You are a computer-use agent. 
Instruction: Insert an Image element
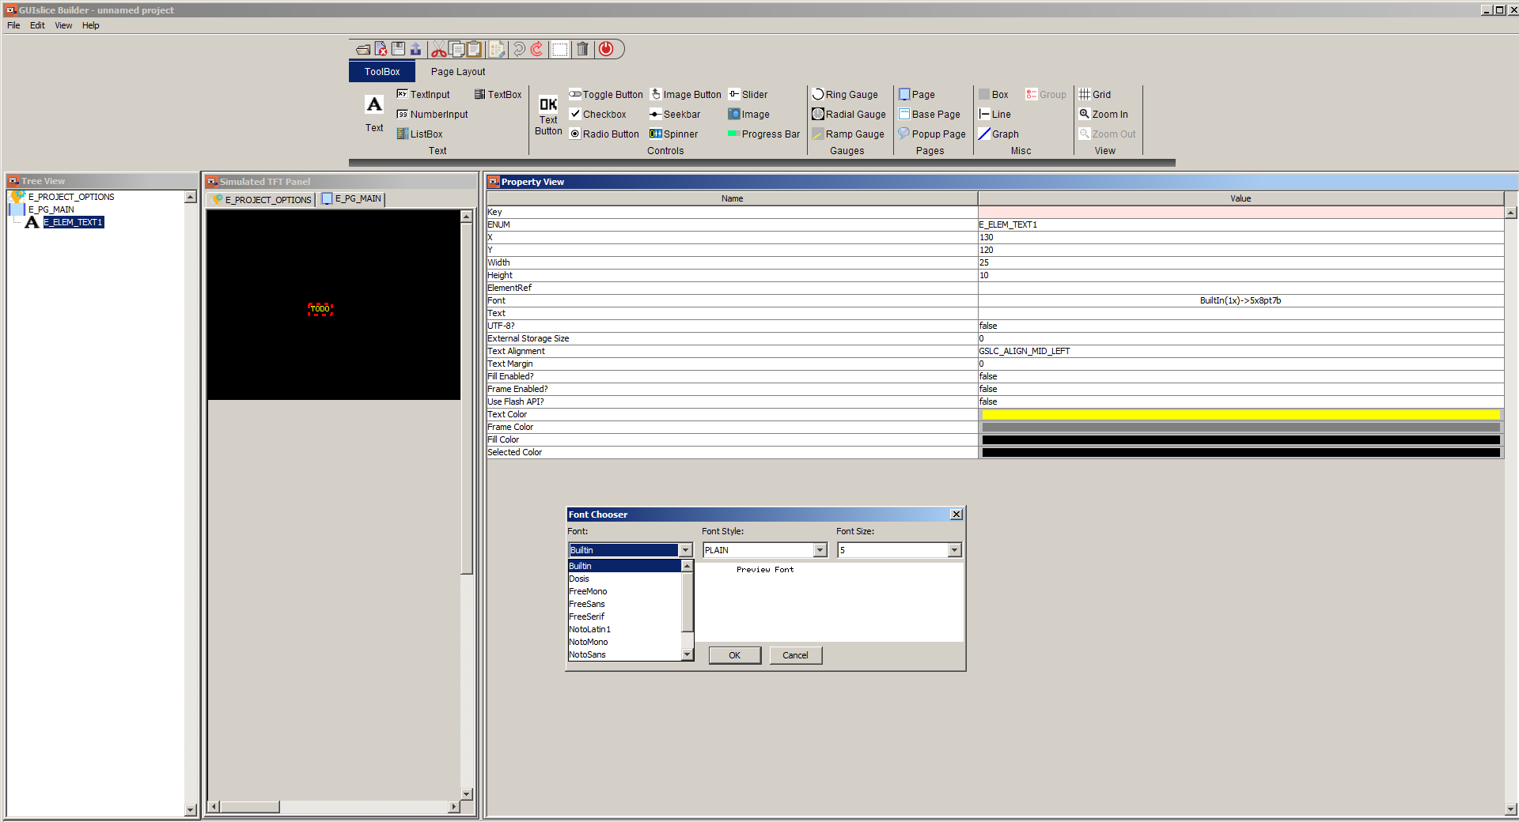pyautogui.click(x=748, y=114)
